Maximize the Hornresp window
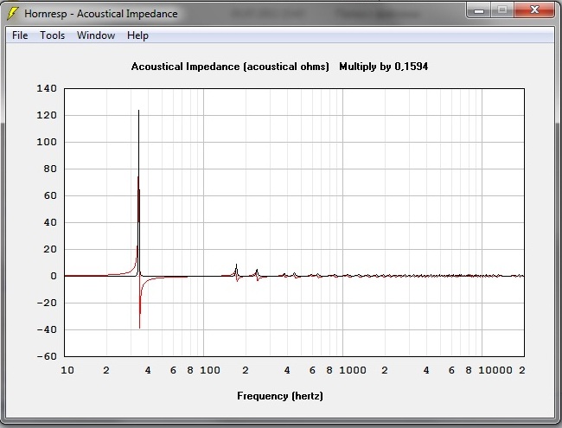 [x=501, y=10]
